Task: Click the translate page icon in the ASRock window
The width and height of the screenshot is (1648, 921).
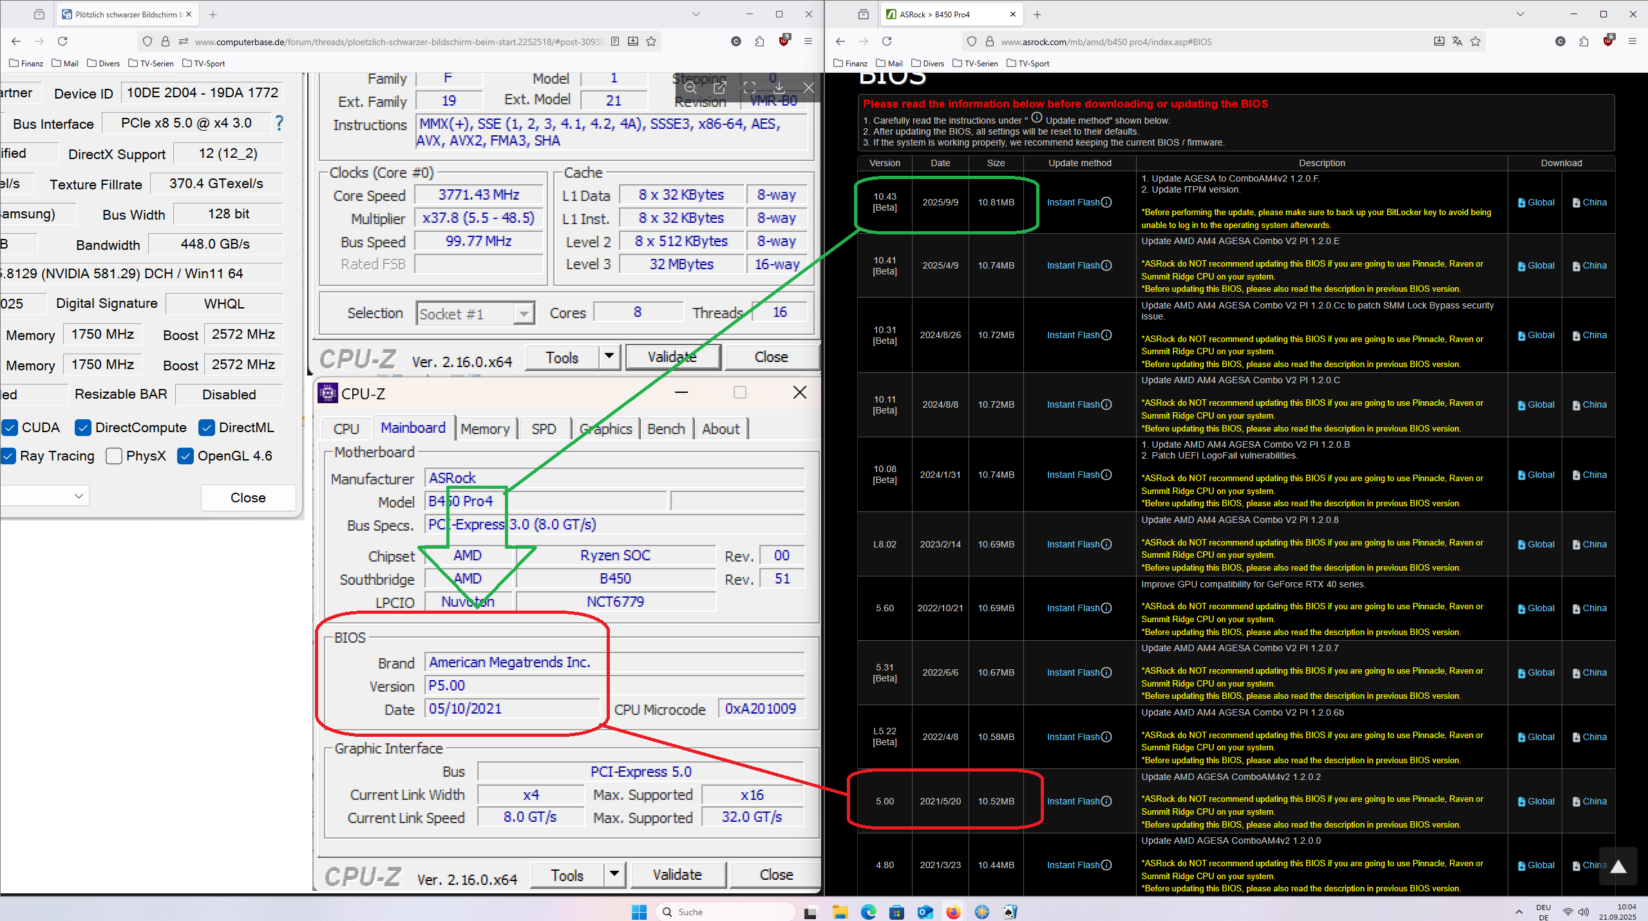Action: (1457, 42)
